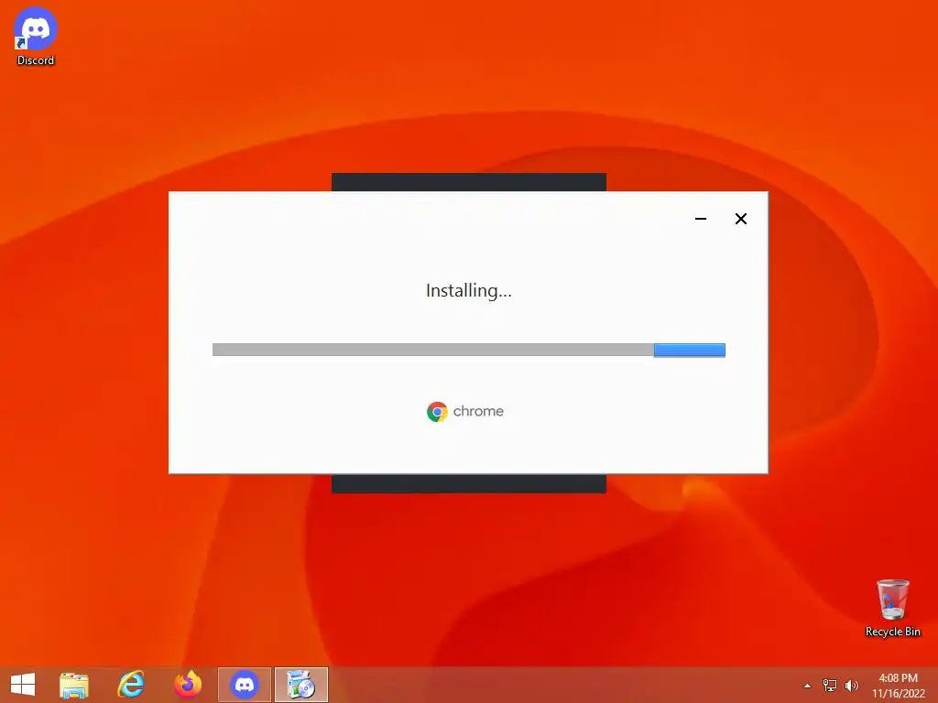The image size is (938, 703).
Task: Open the Windows Start button
Action: [23, 685]
